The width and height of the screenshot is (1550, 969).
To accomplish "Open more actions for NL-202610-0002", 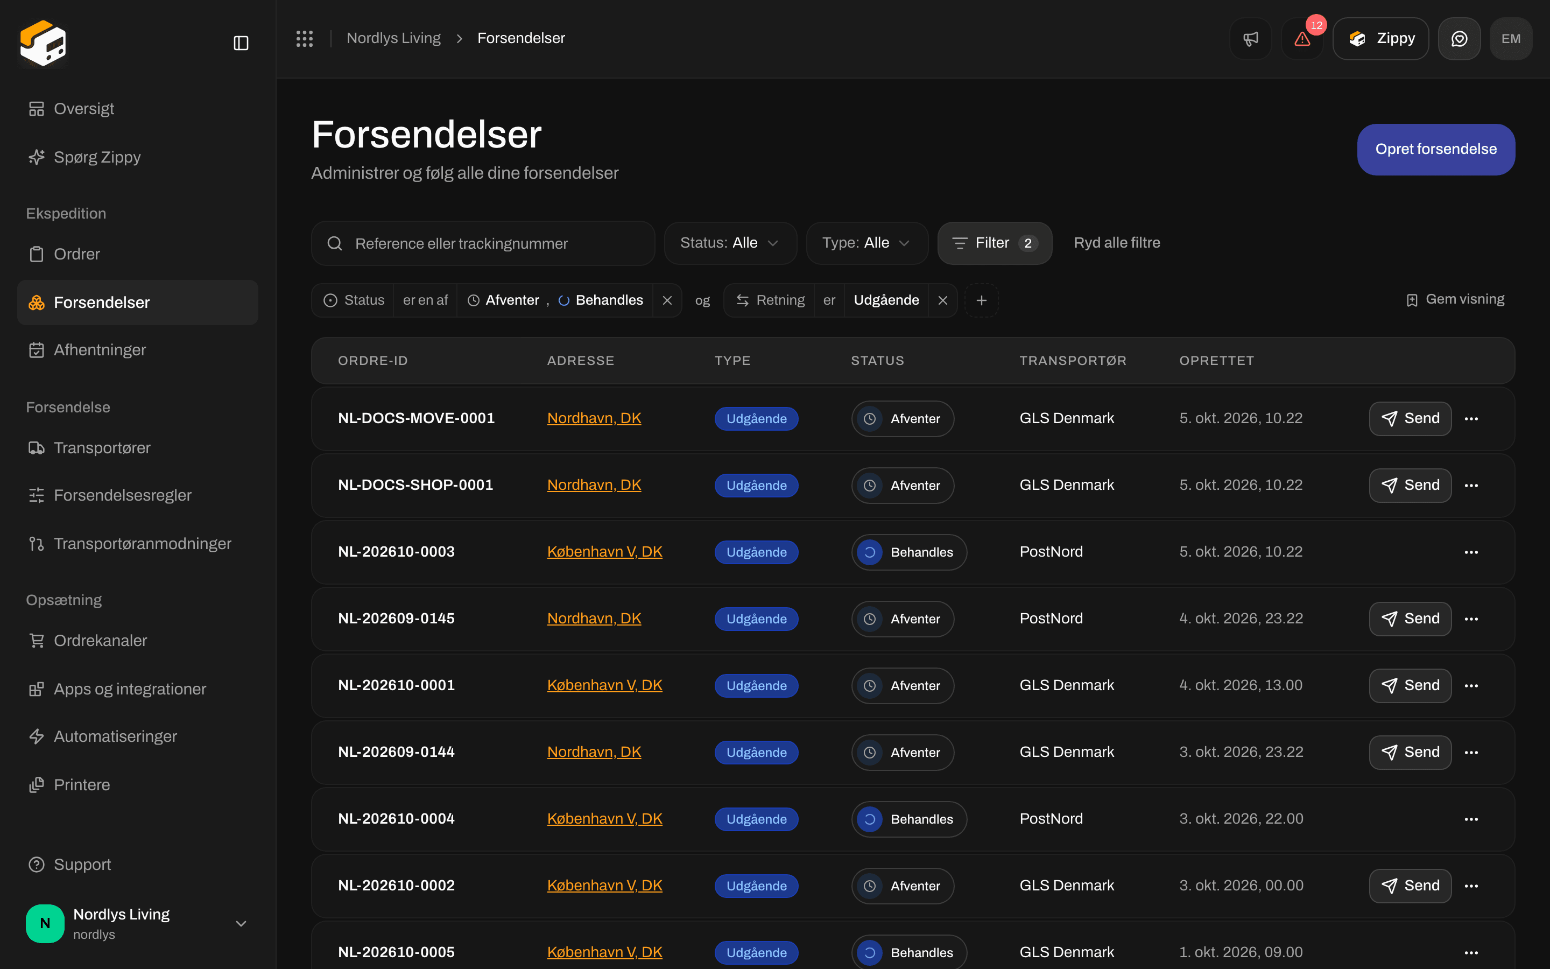I will 1471,885.
